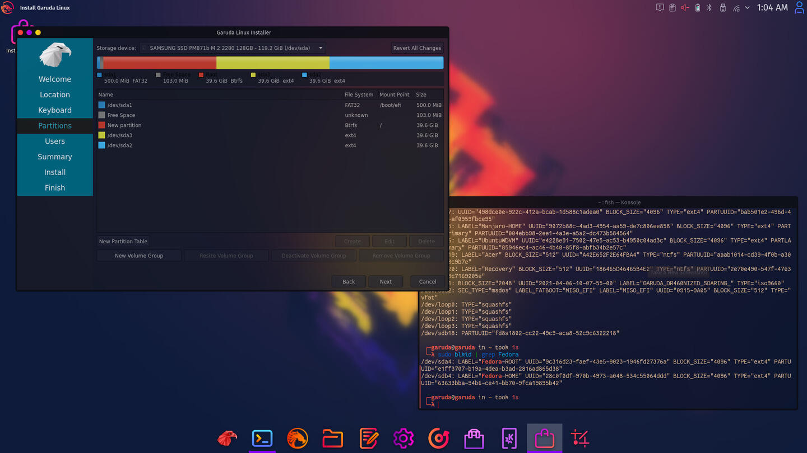This screenshot has width=807, height=453.
Task: Sort by the File System column header
Action: [359, 95]
